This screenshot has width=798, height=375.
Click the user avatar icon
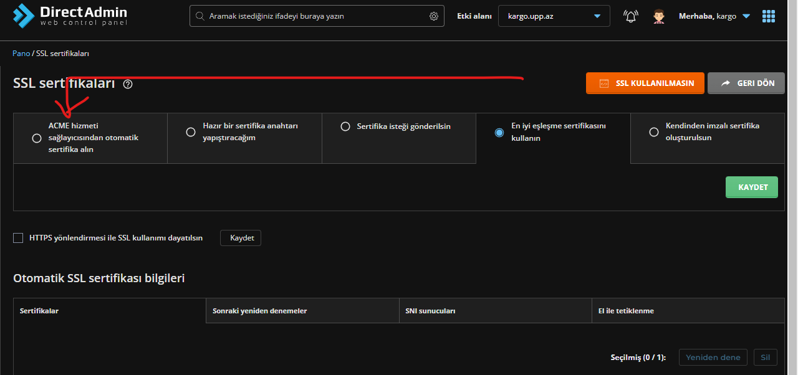pos(658,16)
